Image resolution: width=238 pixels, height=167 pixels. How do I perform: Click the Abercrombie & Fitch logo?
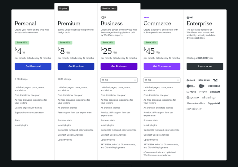[x=196, y=103]
